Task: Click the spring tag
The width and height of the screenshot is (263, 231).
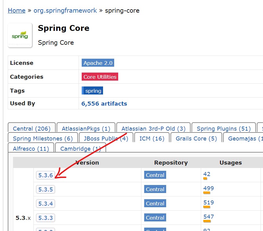Action: point(93,90)
